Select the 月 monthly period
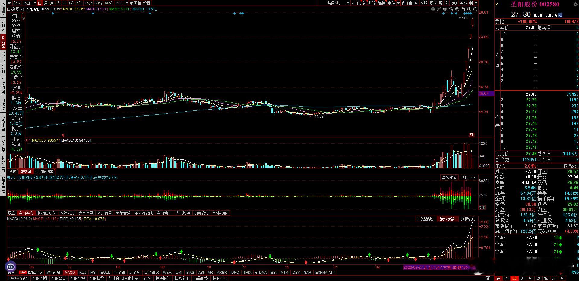This screenshot has width=579, height=281. [52, 3]
